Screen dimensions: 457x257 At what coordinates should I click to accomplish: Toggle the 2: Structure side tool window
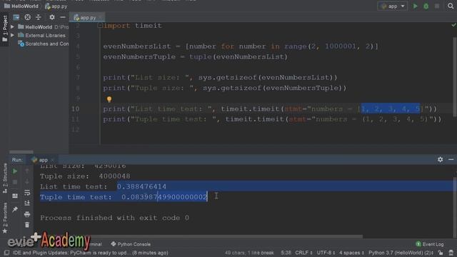(5, 178)
